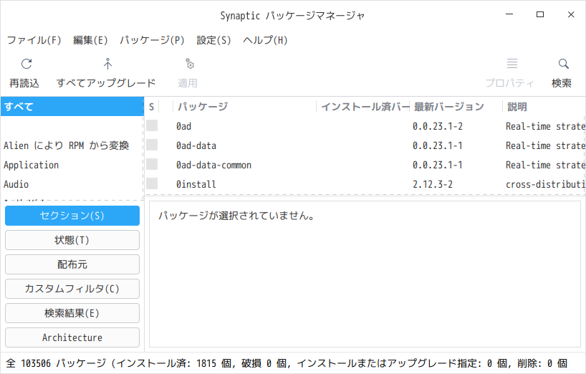This screenshot has height=374, width=586.
Task: Select the Architecture filter button
Action: point(72,337)
